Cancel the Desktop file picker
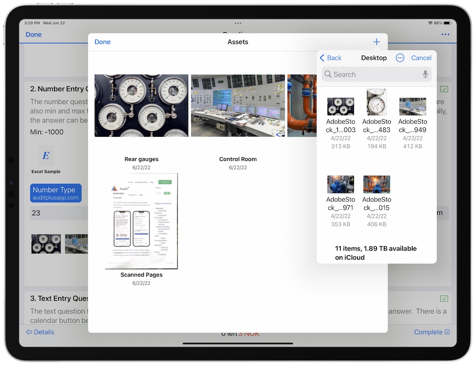 coord(421,58)
